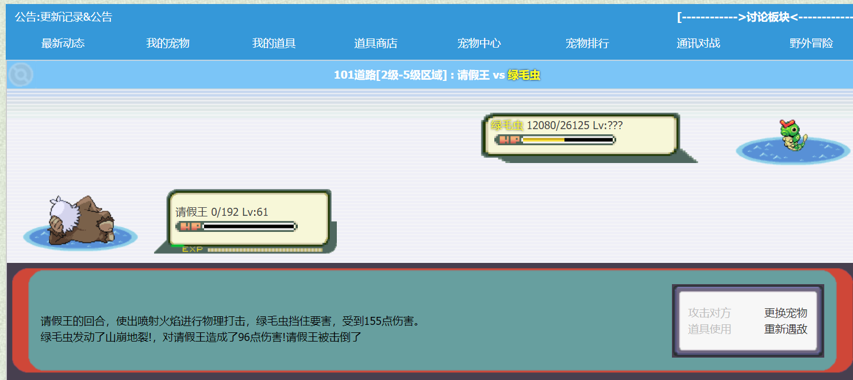This screenshot has height=380, width=853.
Task: Open the 宠物排行 menu
Action: tap(587, 43)
